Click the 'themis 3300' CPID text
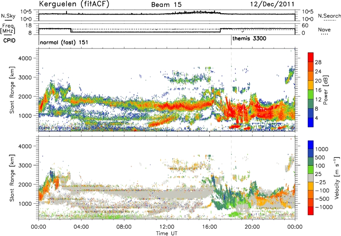This screenshot has height=236, width=341. [x=249, y=39]
